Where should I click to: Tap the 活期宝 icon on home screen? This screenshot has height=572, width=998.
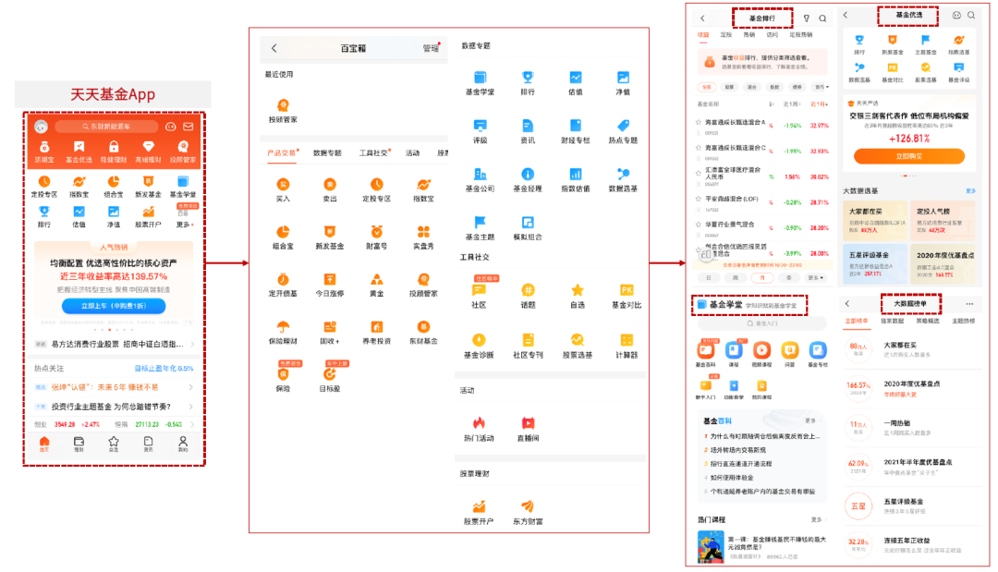[44, 150]
